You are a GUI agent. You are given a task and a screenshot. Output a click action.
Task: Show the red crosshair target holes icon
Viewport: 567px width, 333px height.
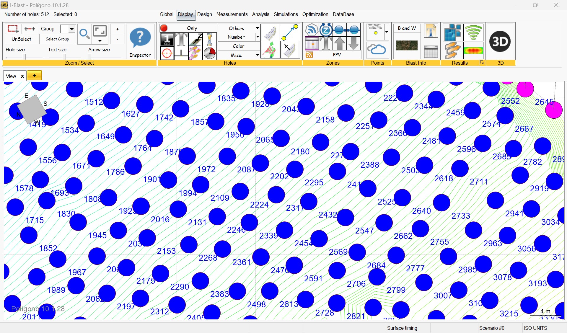(167, 53)
